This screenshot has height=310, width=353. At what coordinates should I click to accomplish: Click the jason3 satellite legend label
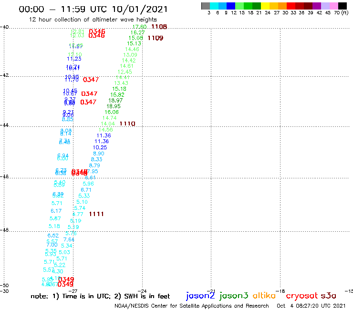(234, 296)
